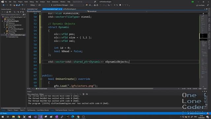The width and height of the screenshot is (211, 119).
Task: Switch to the olcPixelGameEngine.h tab
Action: tap(70, 9)
